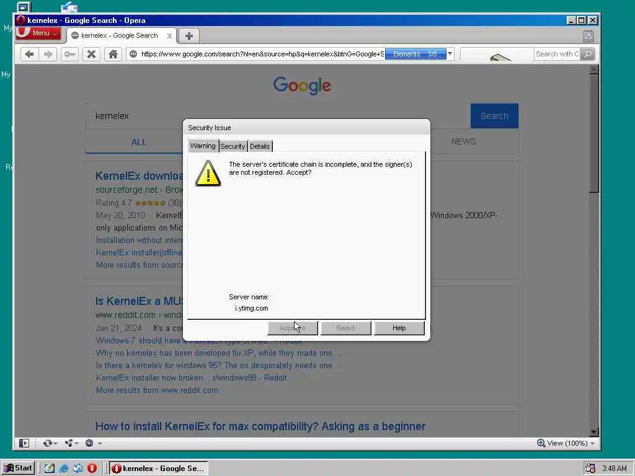Open How to install KernelEx for max compatibility link
Screen dimensions: 635x476
pyautogui.click(x=260, y=426)
